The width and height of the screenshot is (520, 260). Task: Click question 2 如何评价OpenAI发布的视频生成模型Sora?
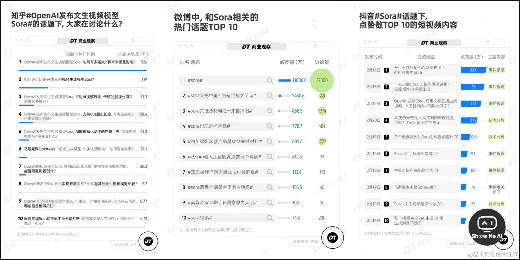click(x=59, y=80)
